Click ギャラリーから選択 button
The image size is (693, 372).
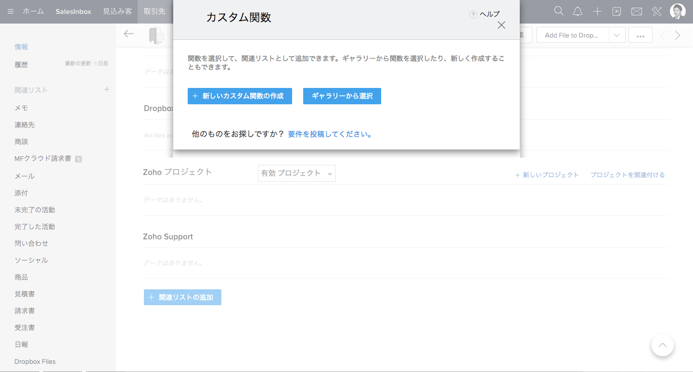(342, 96)
